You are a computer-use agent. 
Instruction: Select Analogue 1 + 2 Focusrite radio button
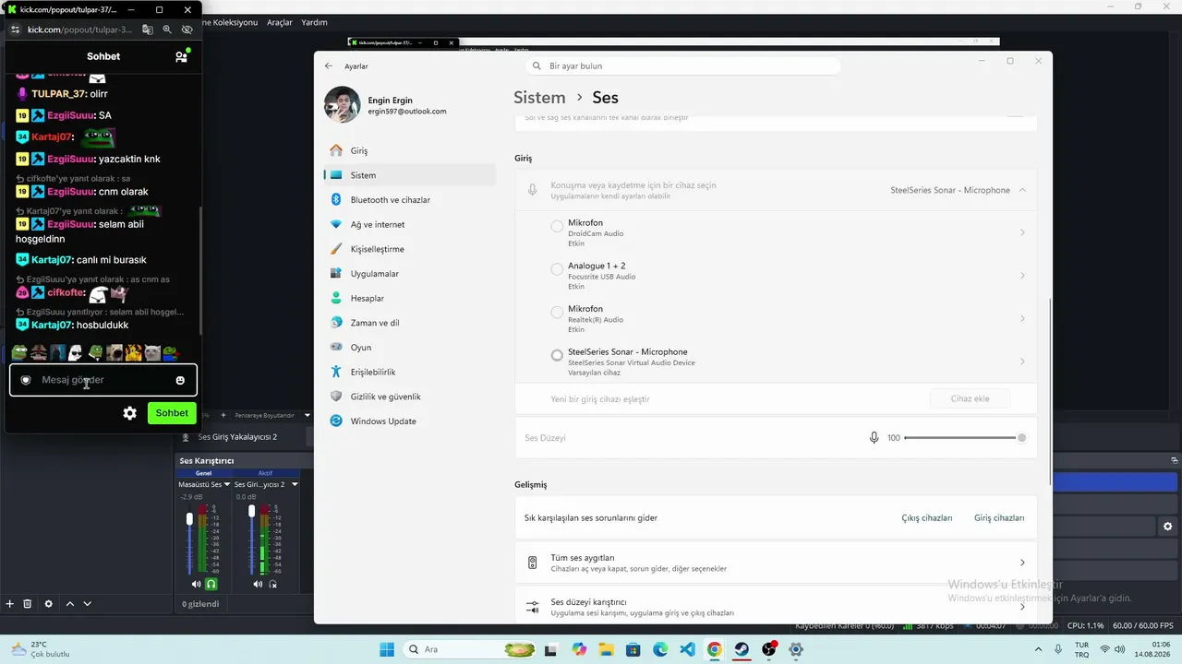pos(557,269)
